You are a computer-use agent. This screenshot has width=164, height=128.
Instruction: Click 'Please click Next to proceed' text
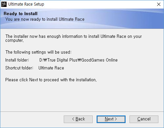coord(51,80)
